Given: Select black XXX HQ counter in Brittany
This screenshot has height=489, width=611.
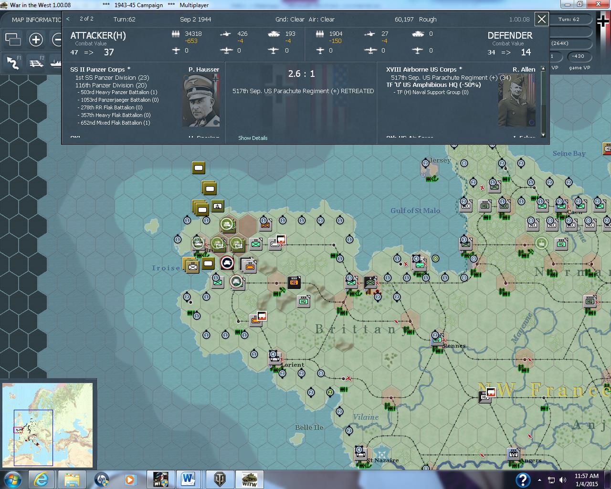Looking at the screenshot, I should tap(294, 282).
